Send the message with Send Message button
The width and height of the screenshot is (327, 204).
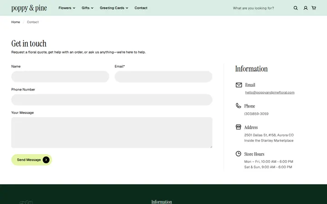pos(31,160)
